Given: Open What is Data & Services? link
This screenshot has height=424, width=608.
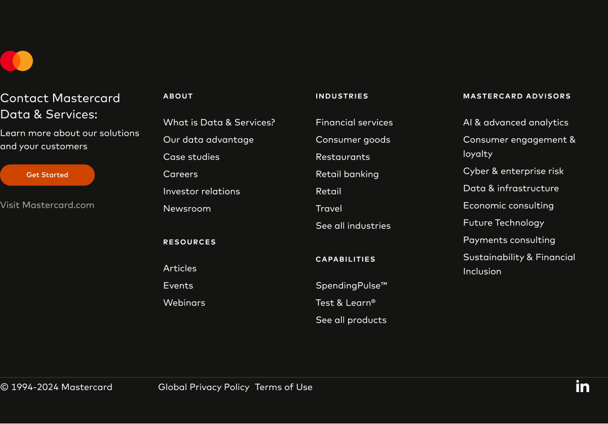Looking at the screenshot, I should click(219, 123).
